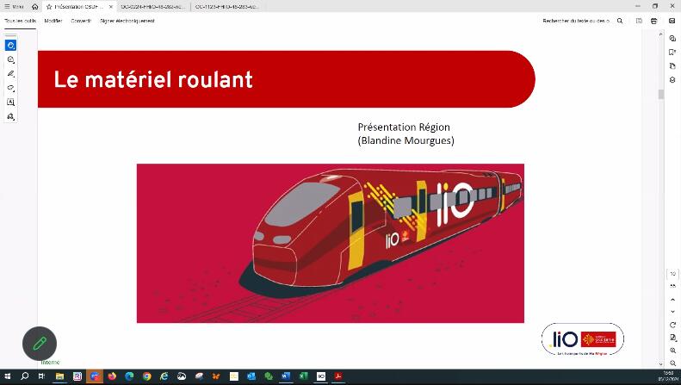681x385 pixels.
Task: Open the comments panel icon
Action: [x=672, y=38]
